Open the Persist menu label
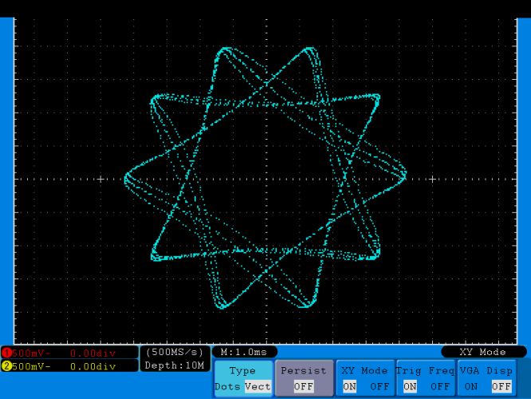531x399 pixels. click(304, 371)
